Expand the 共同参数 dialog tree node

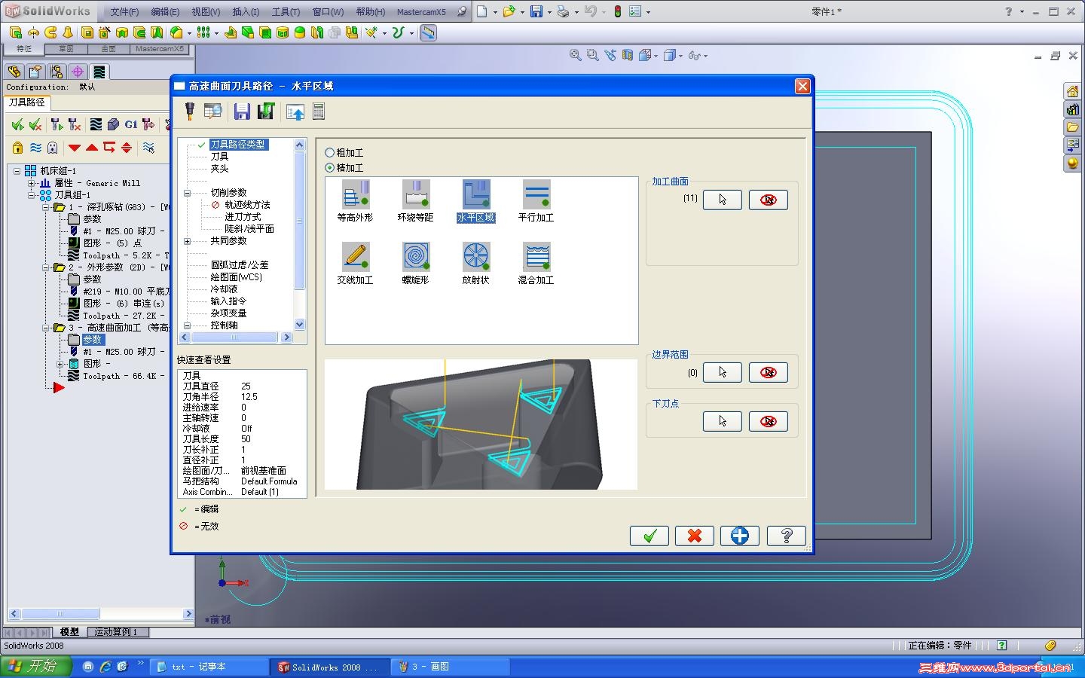(187, 241)
